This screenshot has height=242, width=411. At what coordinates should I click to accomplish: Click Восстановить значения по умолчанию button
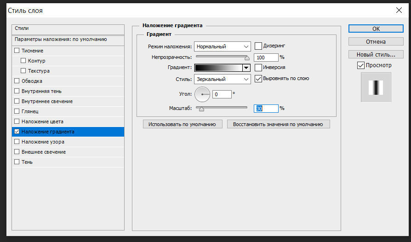click(279, 124)
